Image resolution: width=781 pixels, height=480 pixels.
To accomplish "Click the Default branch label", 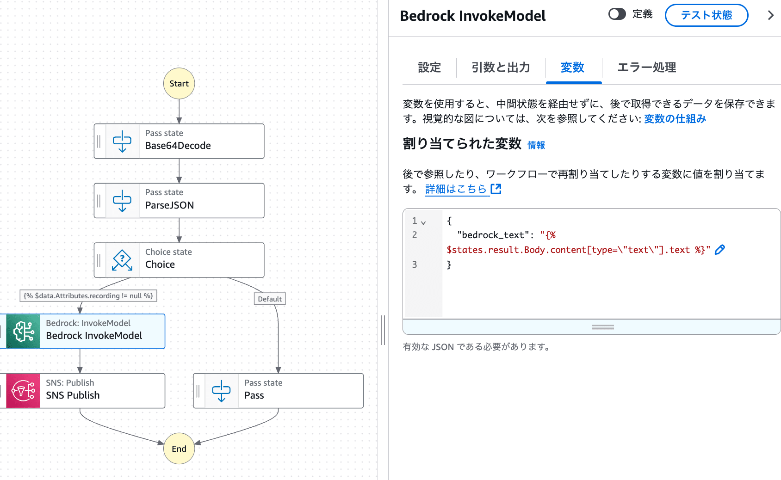I will point(270,299).
